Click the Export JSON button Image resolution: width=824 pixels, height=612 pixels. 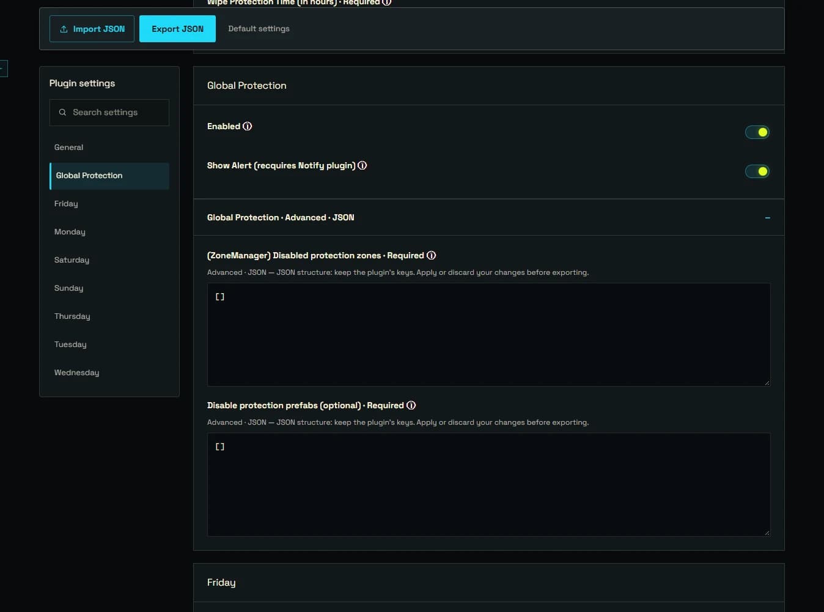177,29
